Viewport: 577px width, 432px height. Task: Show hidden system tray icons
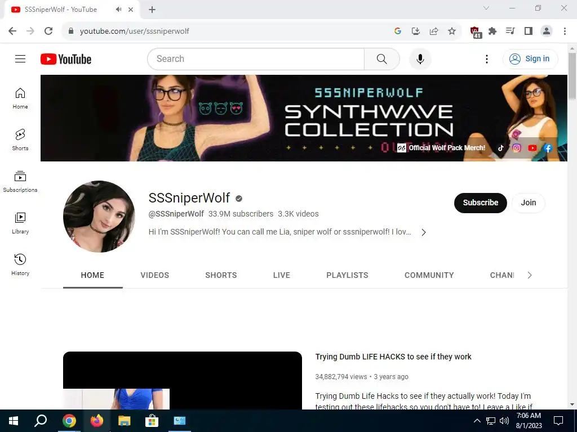pyautogui.click(x=477, y=421)
